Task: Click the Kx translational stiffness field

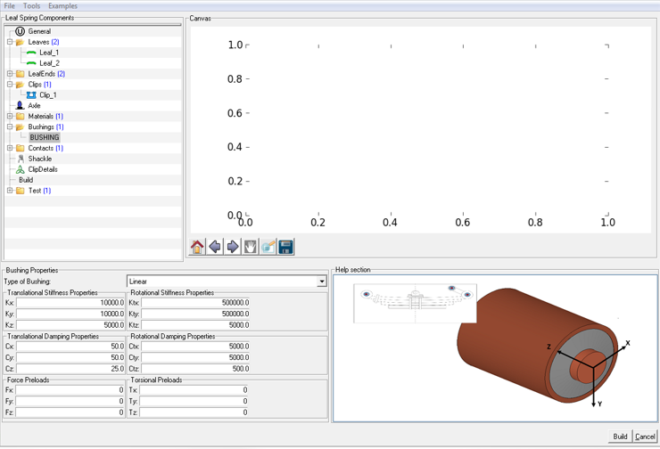Action: [x=71, y=303]
